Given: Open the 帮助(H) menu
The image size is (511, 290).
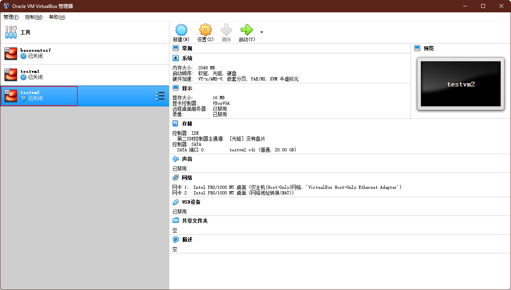Looking at the screenshot, I should coord(57,17).
